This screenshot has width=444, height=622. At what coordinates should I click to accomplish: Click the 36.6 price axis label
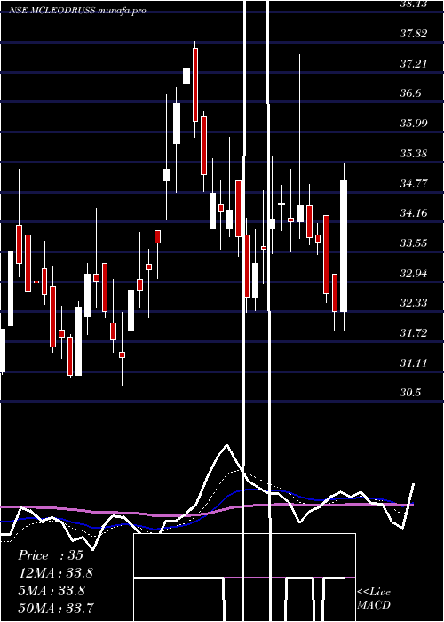click(410, 93)
